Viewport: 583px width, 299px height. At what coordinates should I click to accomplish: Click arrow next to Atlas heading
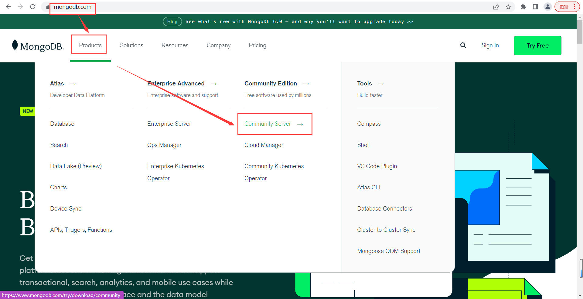[x=73, y=84]
